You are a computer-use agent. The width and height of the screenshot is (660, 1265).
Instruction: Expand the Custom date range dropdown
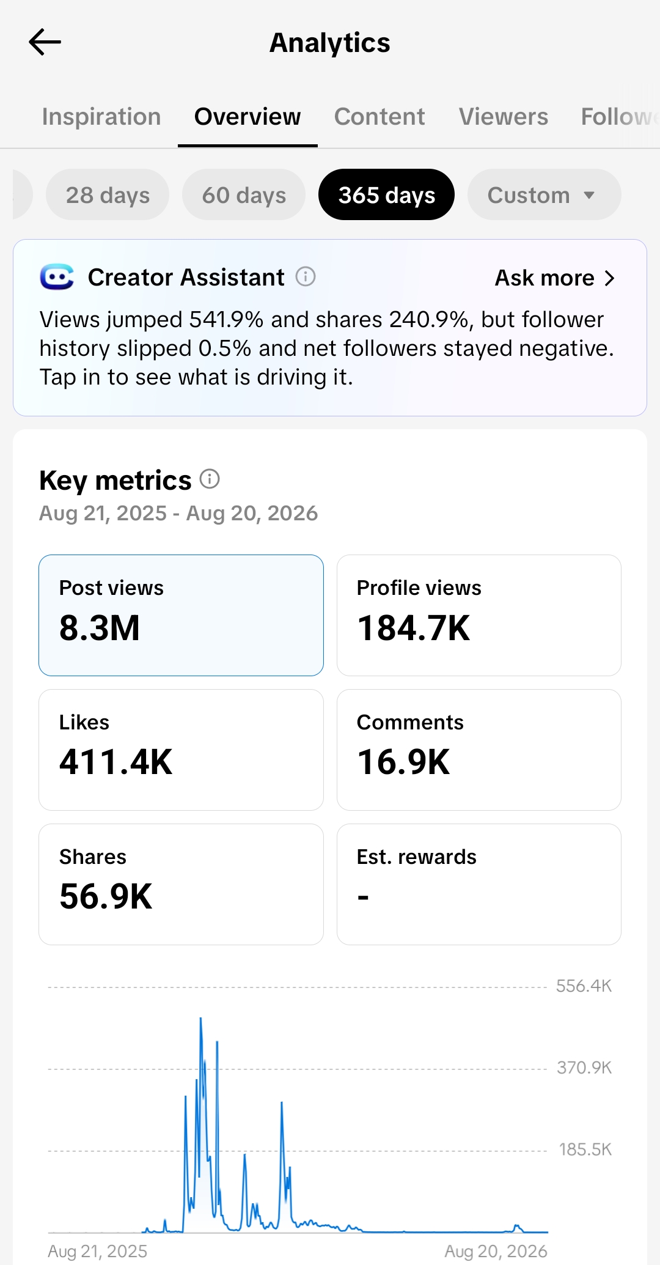pos(544,195)
